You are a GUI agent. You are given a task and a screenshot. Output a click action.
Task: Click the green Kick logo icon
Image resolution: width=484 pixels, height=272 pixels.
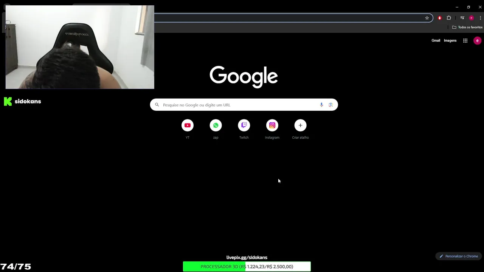[8, 101]
